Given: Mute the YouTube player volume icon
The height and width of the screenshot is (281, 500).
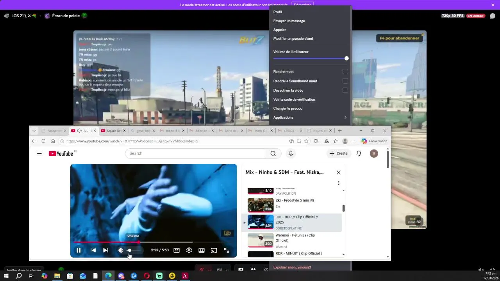Looking at the screenshot, I should (121, 251).
